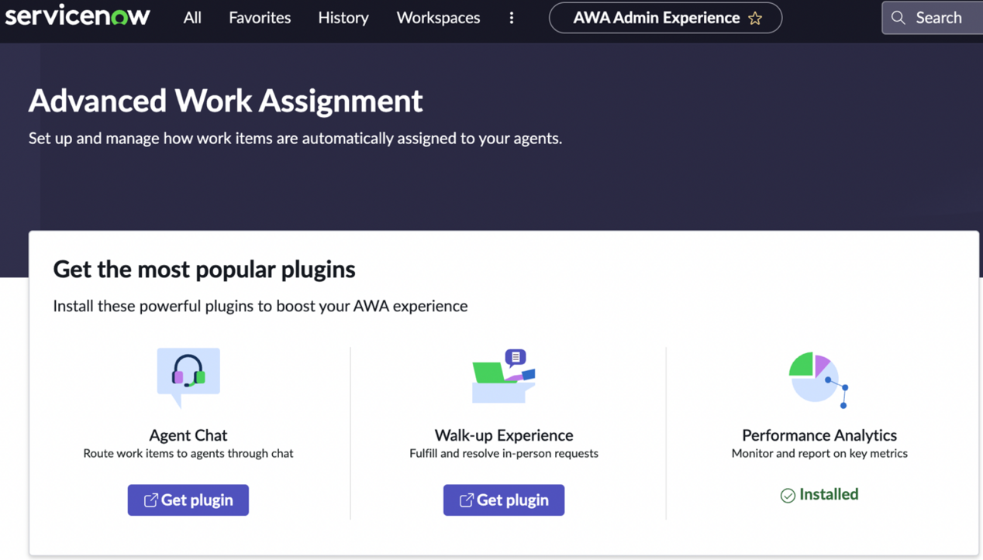Click the Advanced Work Assignment heading
Image resolution: width=983 pixels, height=560 pixels.
tap(226, 101)
